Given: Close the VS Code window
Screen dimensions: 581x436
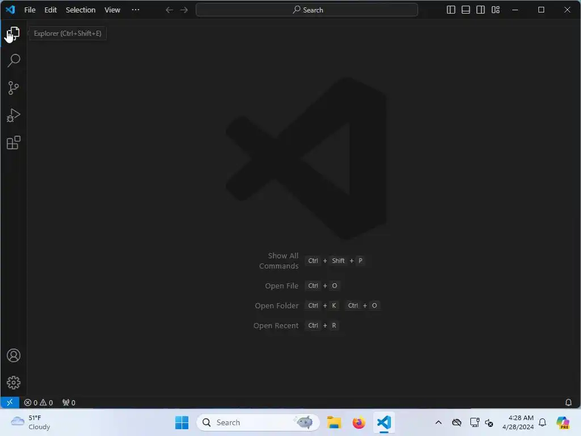Looking at the screenshot, I should [x=567, y=10].
